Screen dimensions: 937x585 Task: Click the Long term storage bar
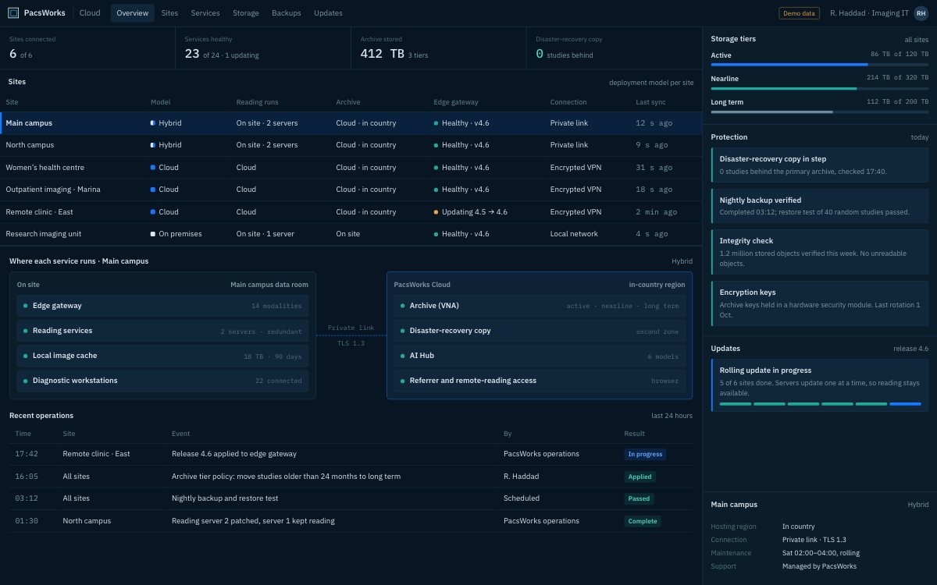click(819, 112)
